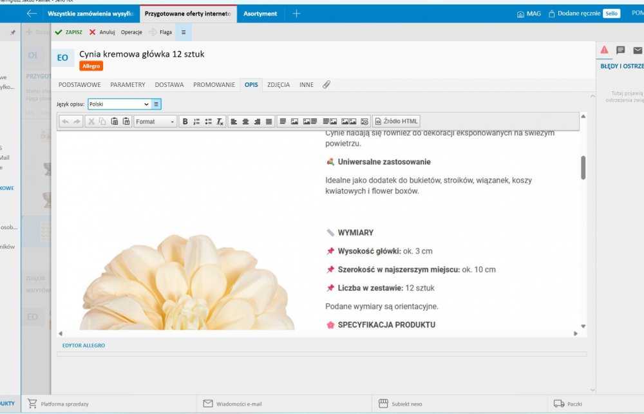The image size is (644, 414).
Task: Switch to Asortyment tab
Action: point(260,14)
